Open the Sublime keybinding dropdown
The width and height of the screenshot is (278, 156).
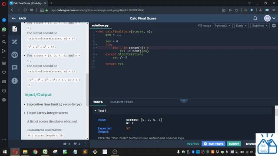pyautogui.click(x=260, y=26)
